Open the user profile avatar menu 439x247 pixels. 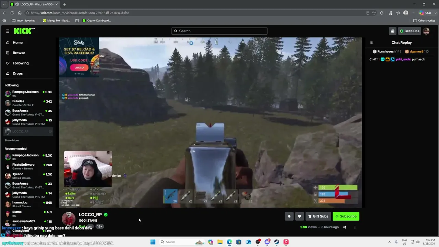point(426,31)
